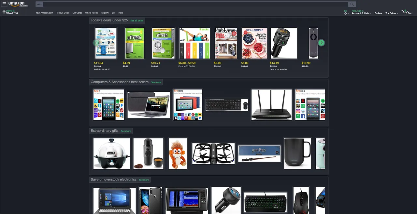Open Gift Cards page
The image size is (417, 214).
pyautogui.click(x=77, y=13)
